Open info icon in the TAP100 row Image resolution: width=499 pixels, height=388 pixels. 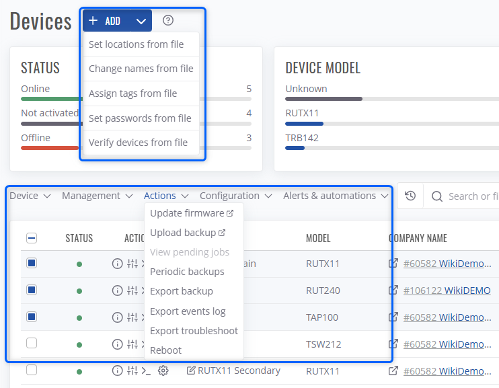click(117, 317)
